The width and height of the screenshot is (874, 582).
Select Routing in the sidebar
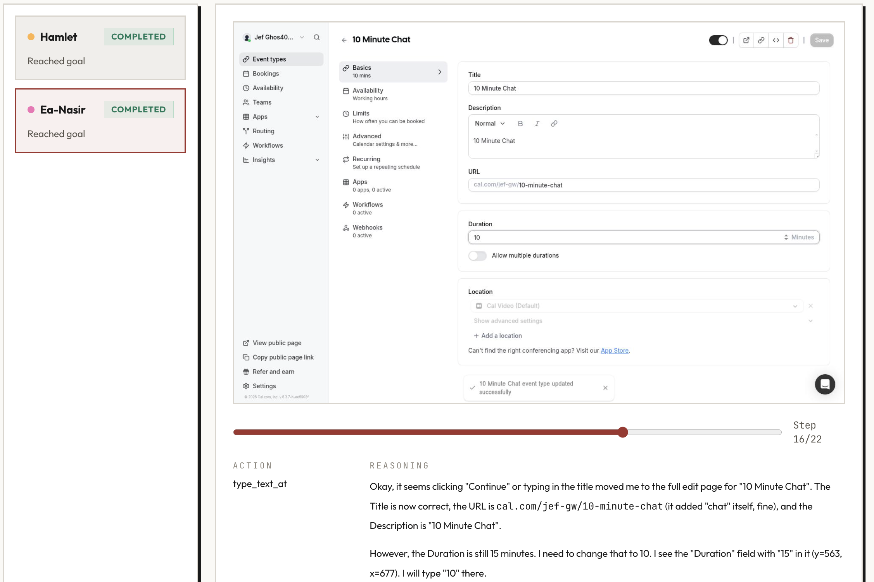[x=264, y=131]
